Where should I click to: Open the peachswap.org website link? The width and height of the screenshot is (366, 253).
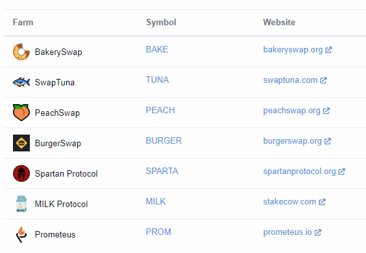click(x=292, y=111)
